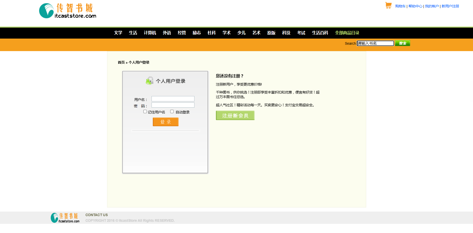Focus the book name search field
Image resolution: width=473 pixels, height=233 pixels.
tap(375, 43)
